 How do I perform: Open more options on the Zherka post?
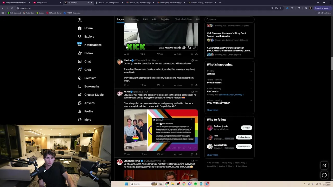point(196,60)
